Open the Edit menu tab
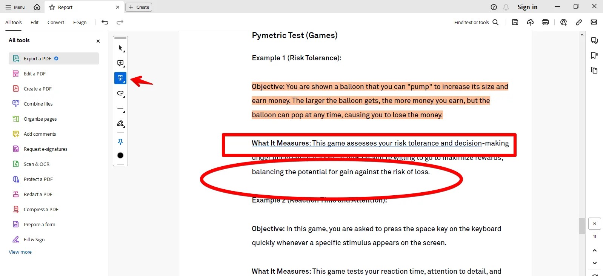 [x=34, y=23]
